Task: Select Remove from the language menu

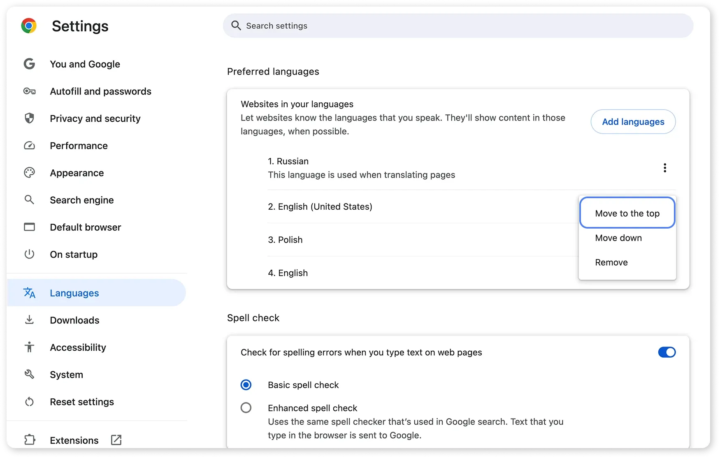Action: click(x=611, y=262)
